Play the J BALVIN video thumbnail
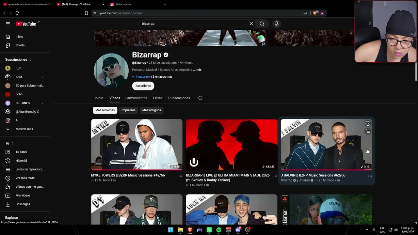Image resolution: width=418 pixels, height=235 pixels. pyautogui.click(x=327, y=145)
